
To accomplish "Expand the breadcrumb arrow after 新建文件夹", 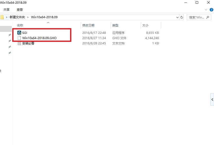I will coord(28,17).
